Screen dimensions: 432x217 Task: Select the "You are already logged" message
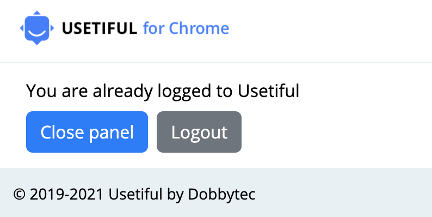(x=163, y=92)
